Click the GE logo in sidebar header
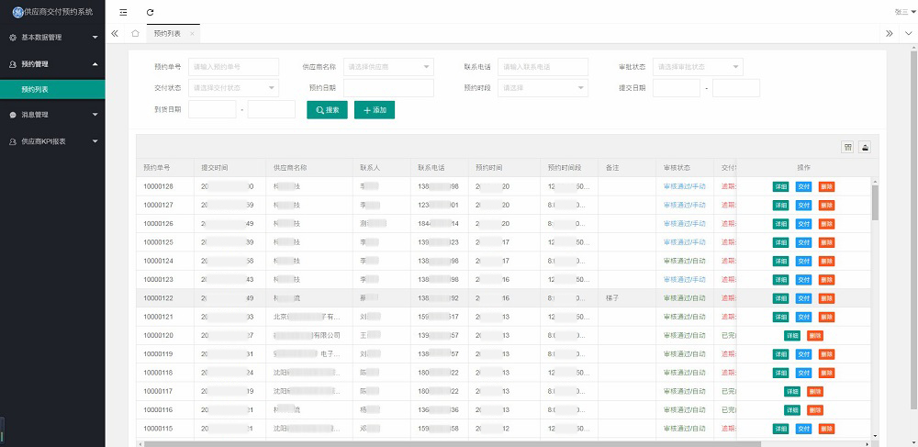 (x=17, y=11)
